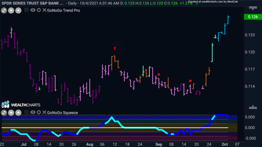Open GoNoGo Trend Pro settings gear
The image size is (262, 147).
(39, 10)
